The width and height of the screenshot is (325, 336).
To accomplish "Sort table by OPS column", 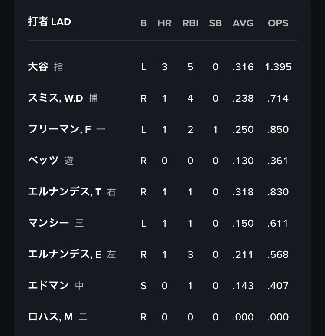I will tap(278, 23).
